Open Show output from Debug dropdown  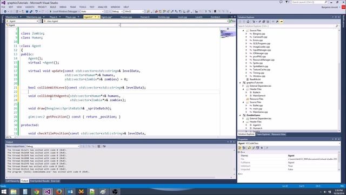point(52,146)
